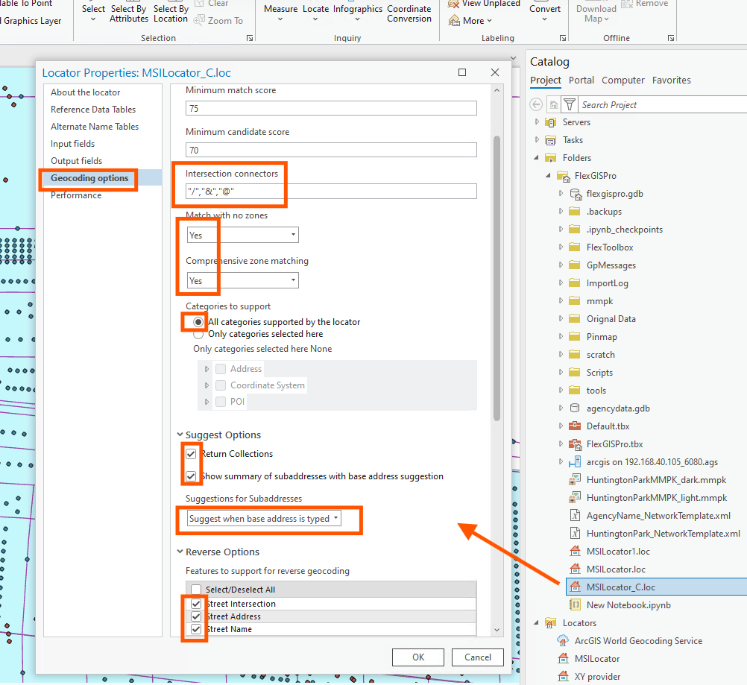
Task: Click the arcgis server connection icon
Action: click(575, 461)
